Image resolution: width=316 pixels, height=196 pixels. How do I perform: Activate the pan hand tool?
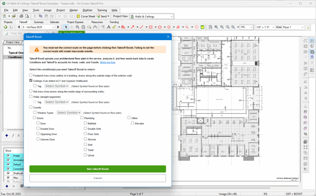[x=95, y=27]
